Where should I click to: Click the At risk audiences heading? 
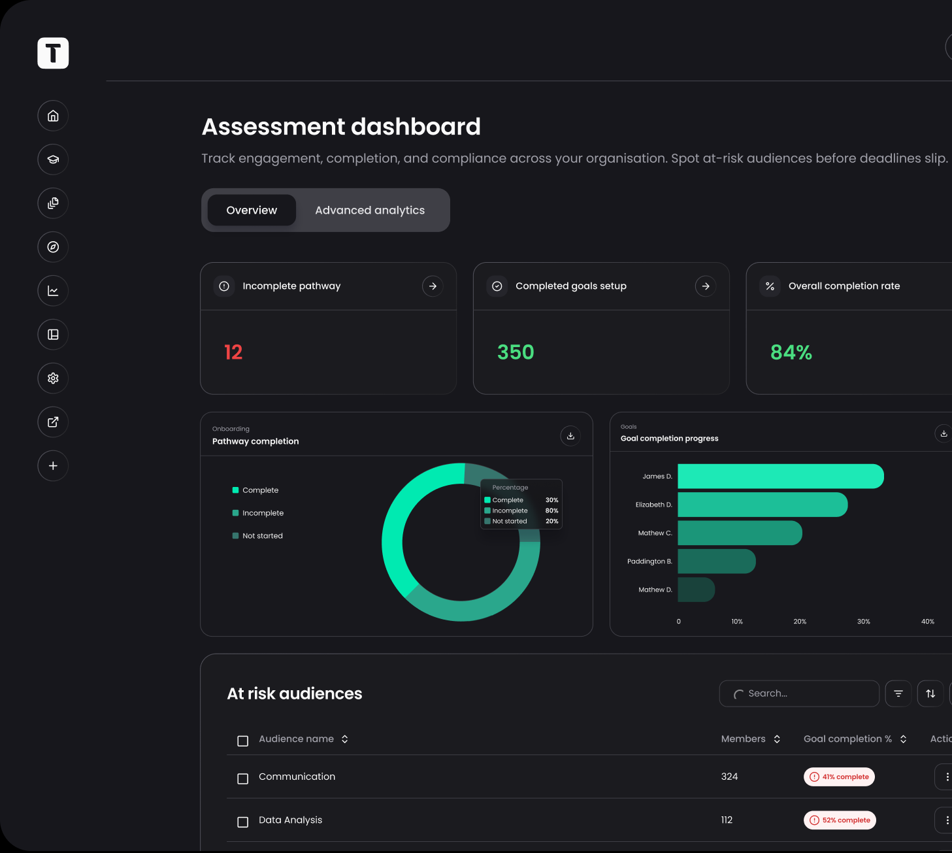[x=295, y=694]
